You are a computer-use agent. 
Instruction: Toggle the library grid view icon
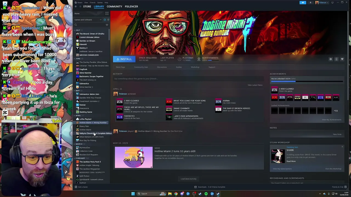pos(107,13)
